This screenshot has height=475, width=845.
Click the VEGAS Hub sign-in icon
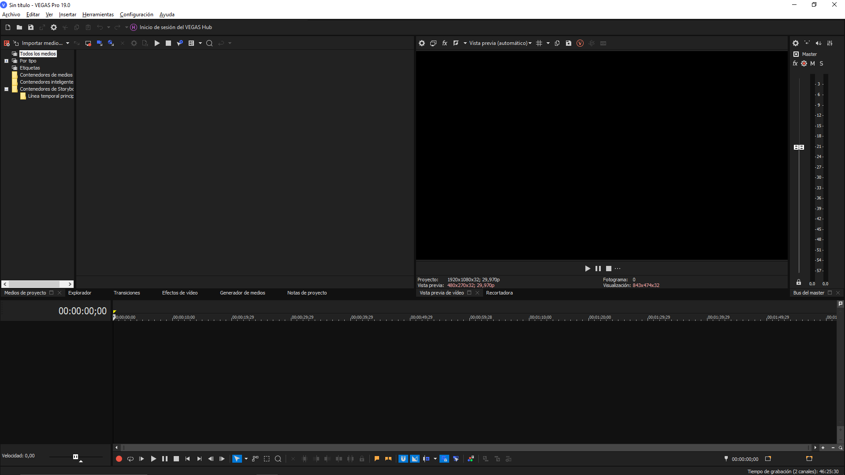click(134, 27)
